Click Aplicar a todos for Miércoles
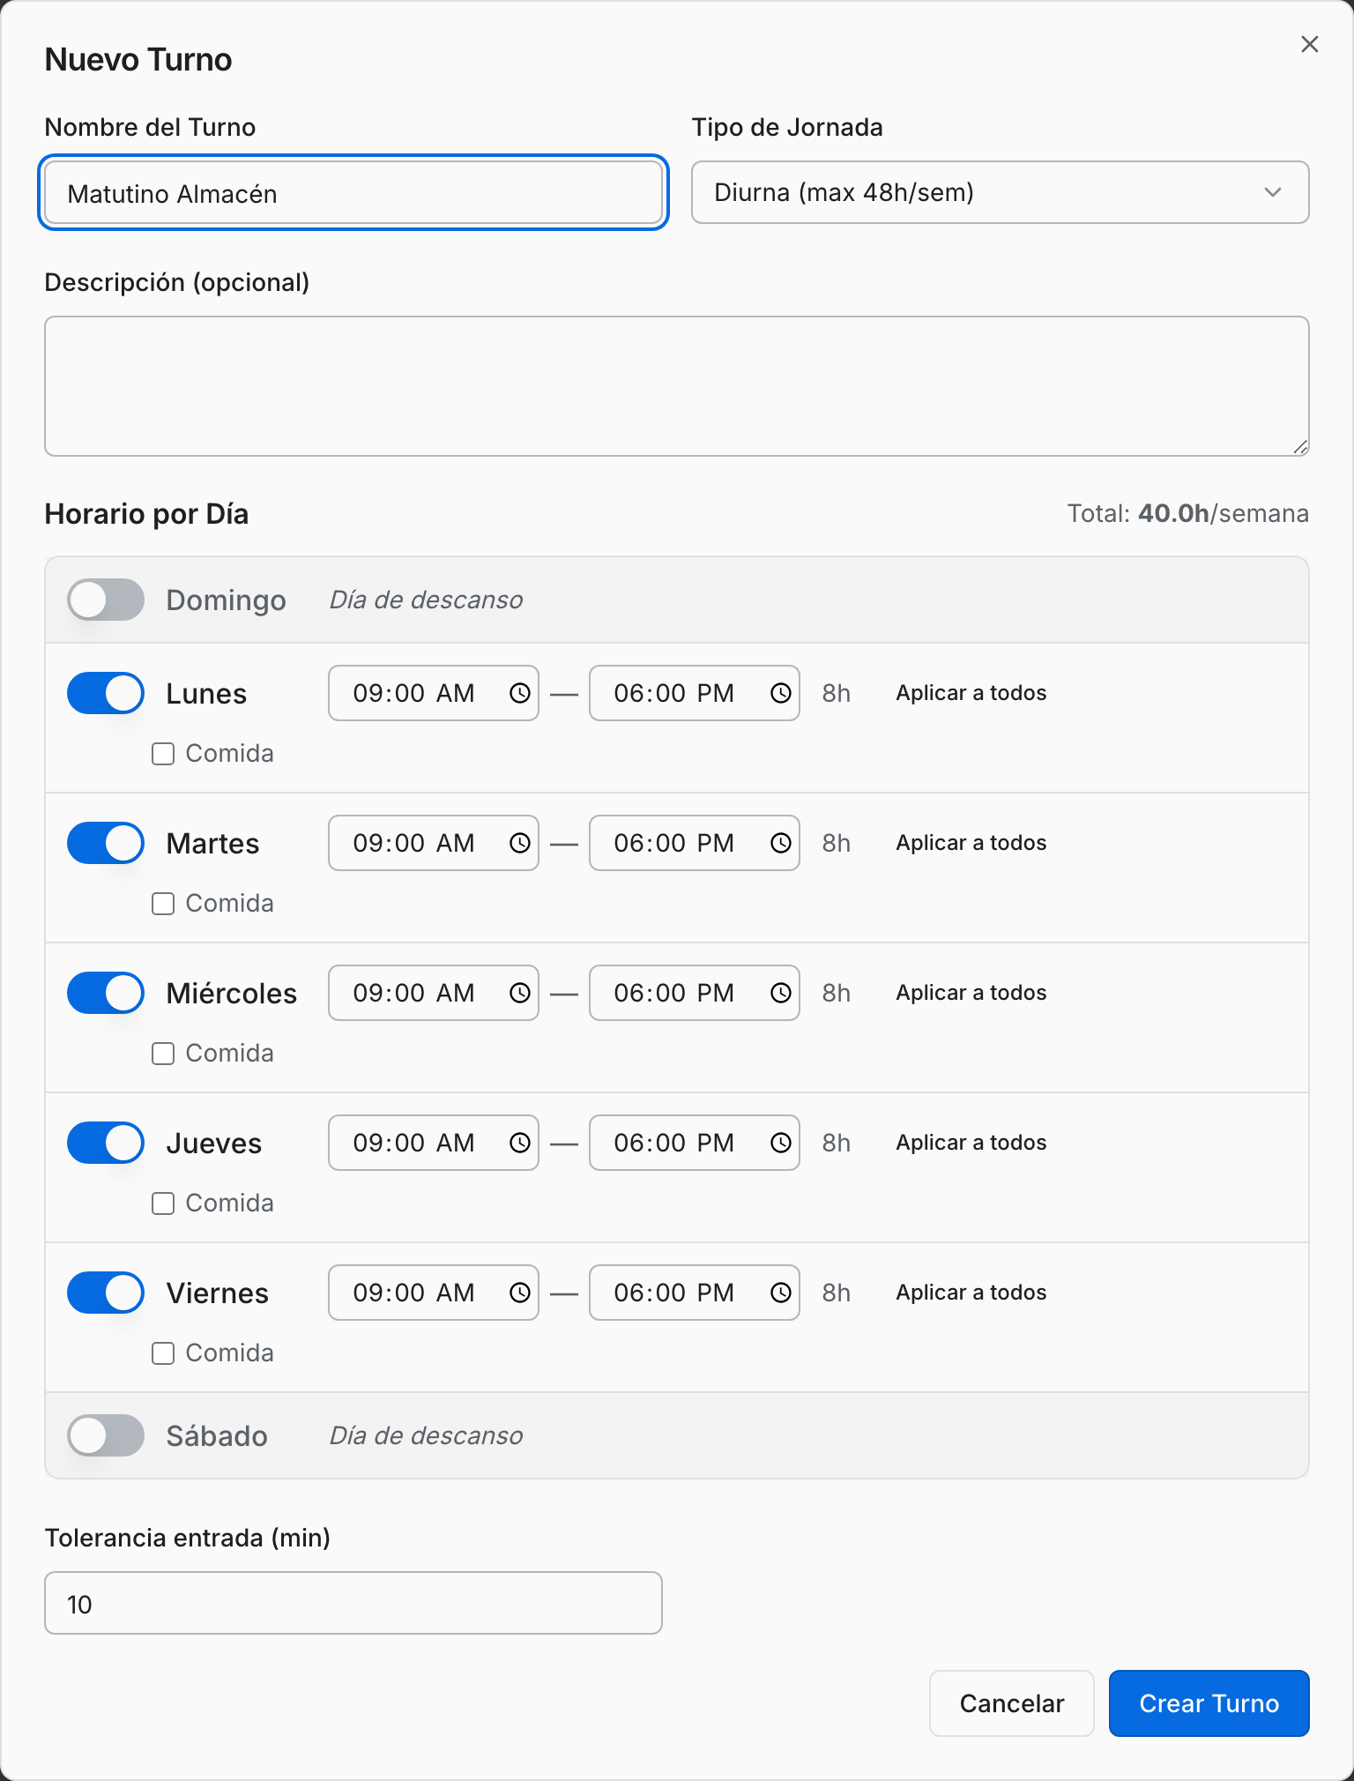This screenshot has height=1781, width=1354. pos(971,993)
